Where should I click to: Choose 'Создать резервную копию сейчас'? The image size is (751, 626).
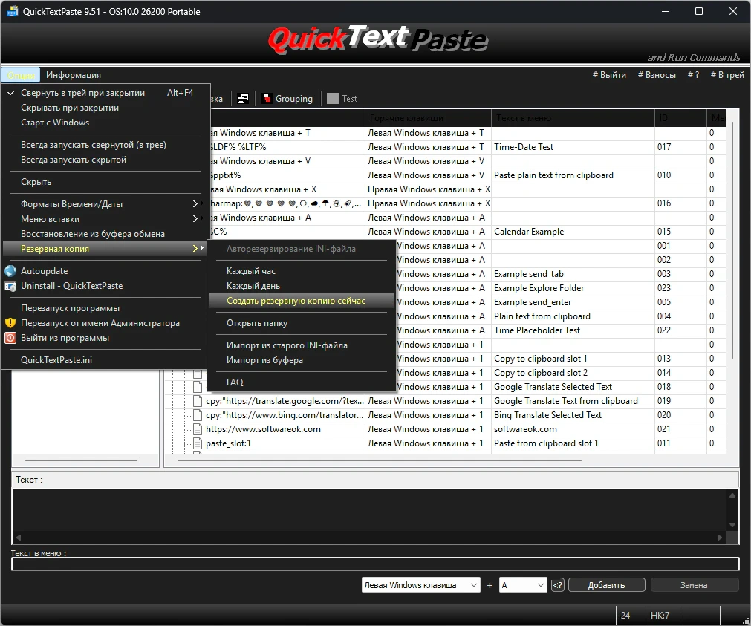click(x=302, y=301)
